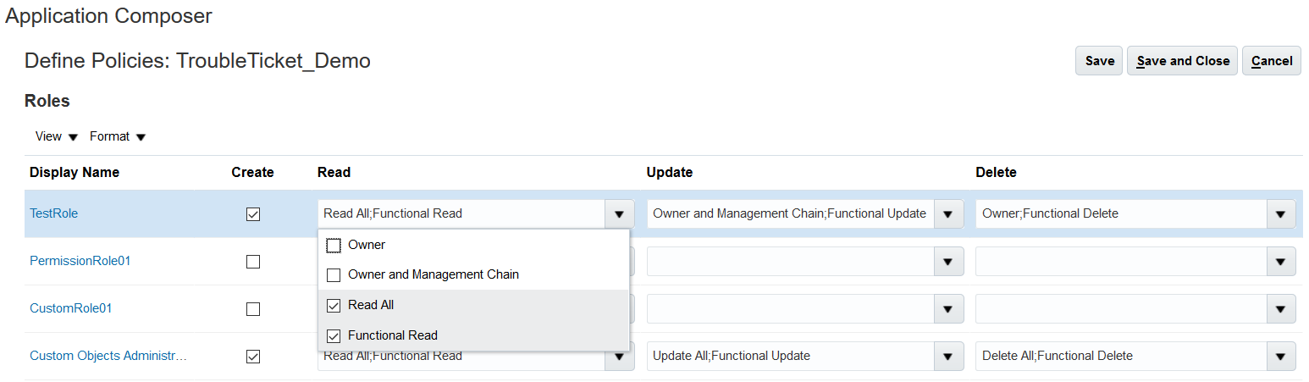Open the View menu
This screenshot has height=382, width=1309.
coord(56,136)
